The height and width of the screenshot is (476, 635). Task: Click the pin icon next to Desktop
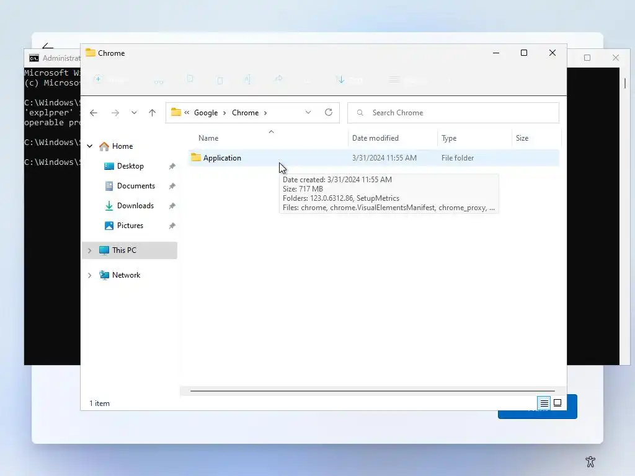pos(172,166)
